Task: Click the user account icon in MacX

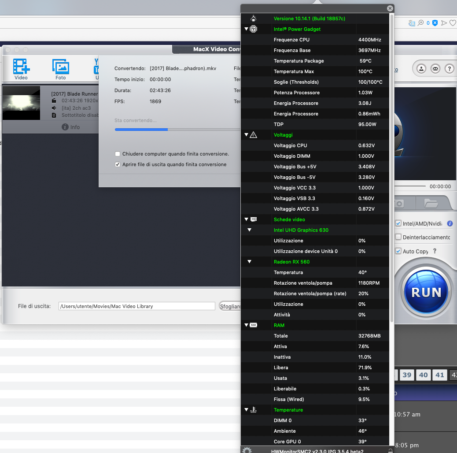Action: (421, 69)
